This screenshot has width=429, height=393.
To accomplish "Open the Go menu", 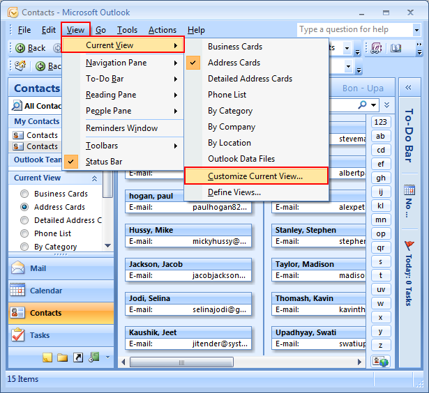I will (x=100, y=30).
